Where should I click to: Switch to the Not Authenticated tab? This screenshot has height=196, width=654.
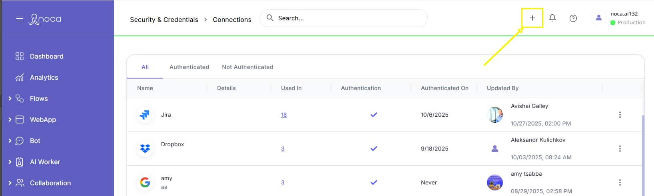pyautogui.click(x=247, y=67)
